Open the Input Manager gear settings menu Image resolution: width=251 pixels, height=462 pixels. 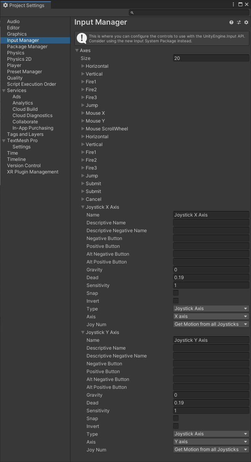tap(246, 23)
